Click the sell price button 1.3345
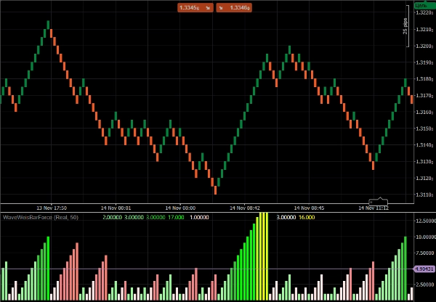The width and height of the screenshot is (436, 302). 192,8
